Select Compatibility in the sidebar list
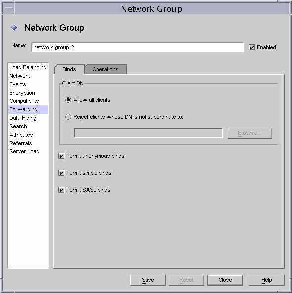 [x=28, y=101]
